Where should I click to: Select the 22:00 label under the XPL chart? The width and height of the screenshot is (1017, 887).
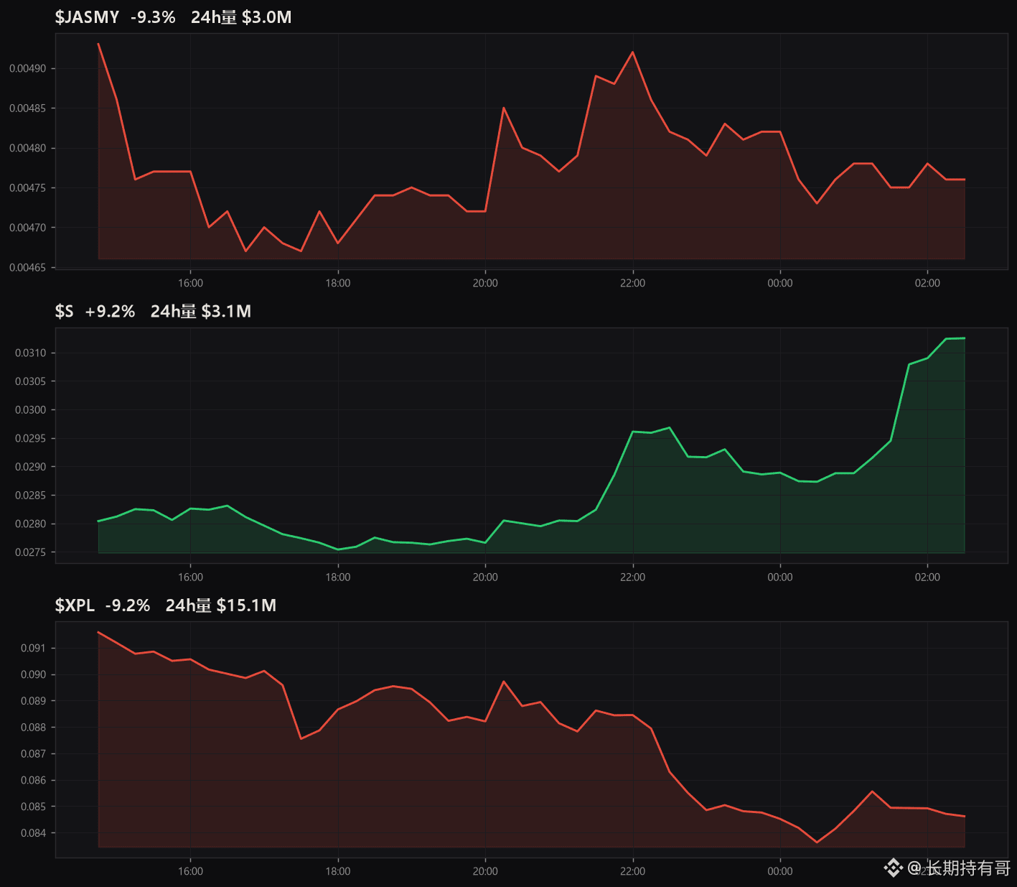pos(633,871)
